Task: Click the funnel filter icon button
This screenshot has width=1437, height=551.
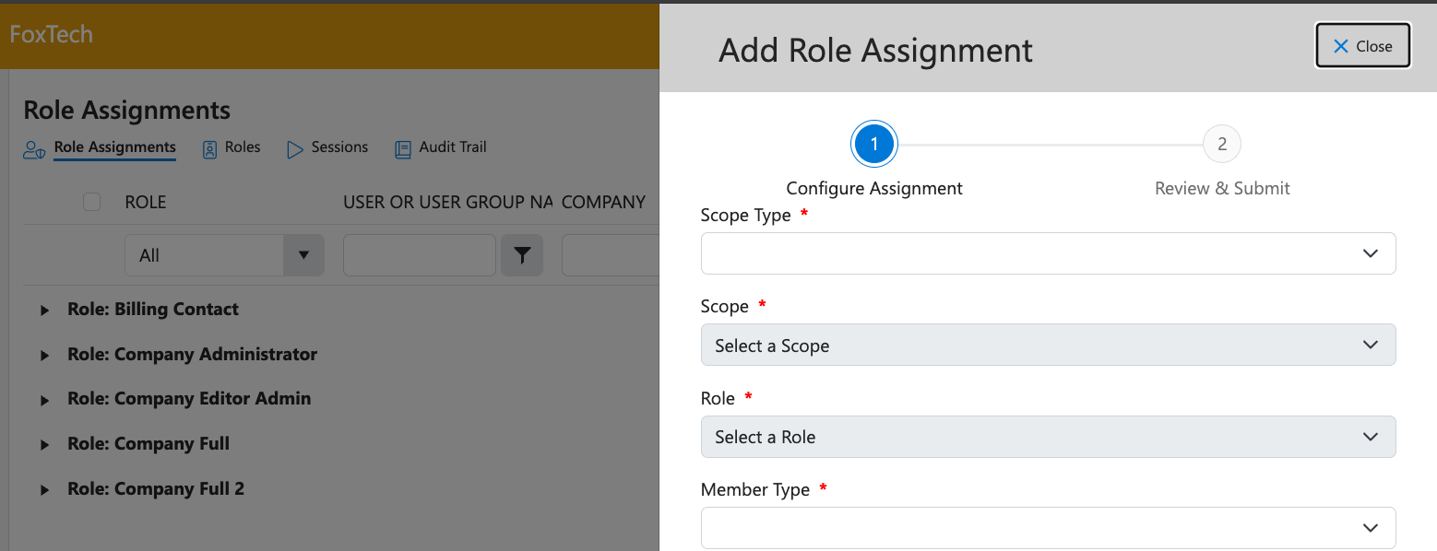Action: 522,255
